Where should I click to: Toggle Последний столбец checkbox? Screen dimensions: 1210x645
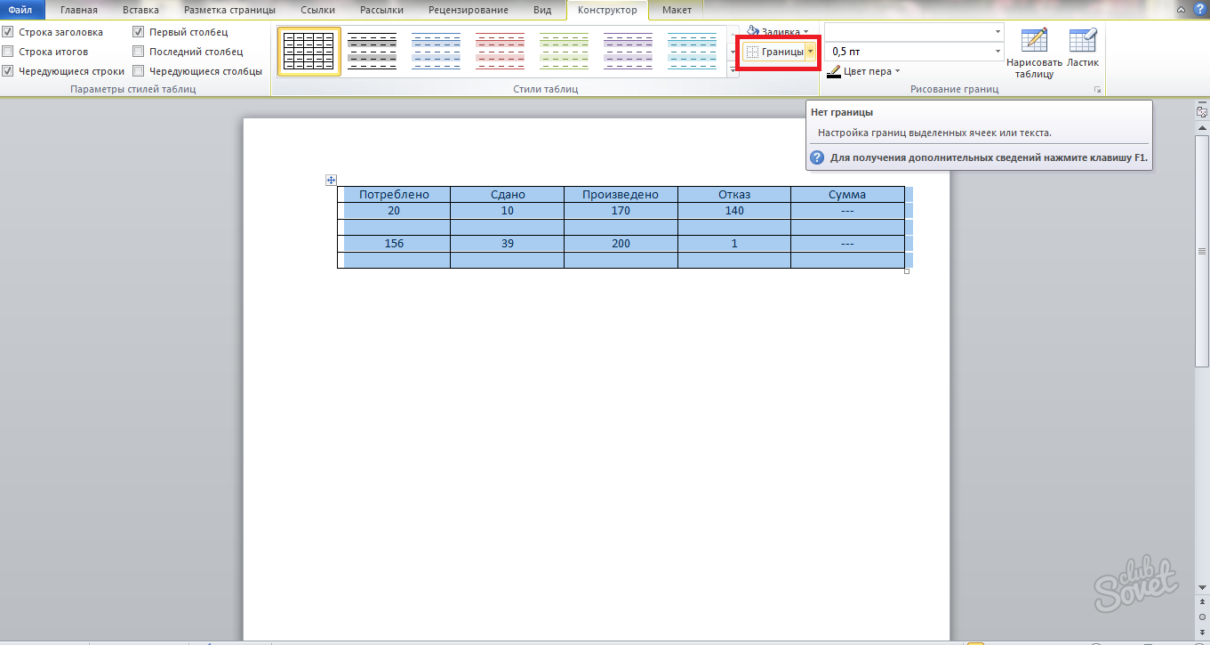139,52
